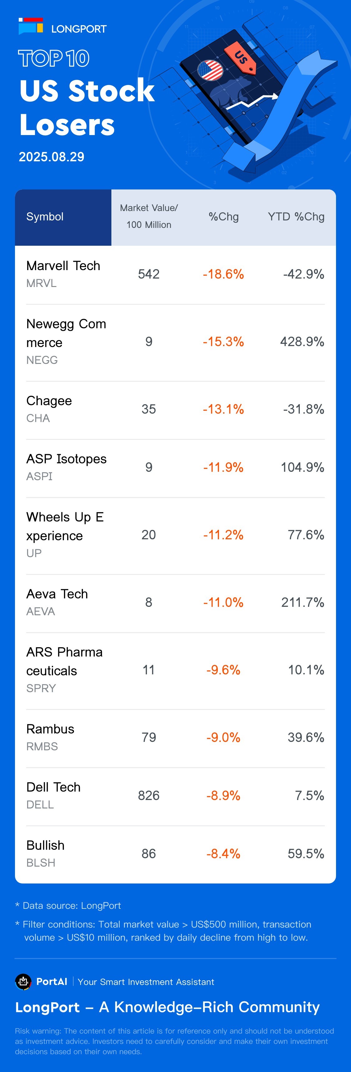Click the PortAI brand name text
The image size is (351, 1072).
pos(51,982)
